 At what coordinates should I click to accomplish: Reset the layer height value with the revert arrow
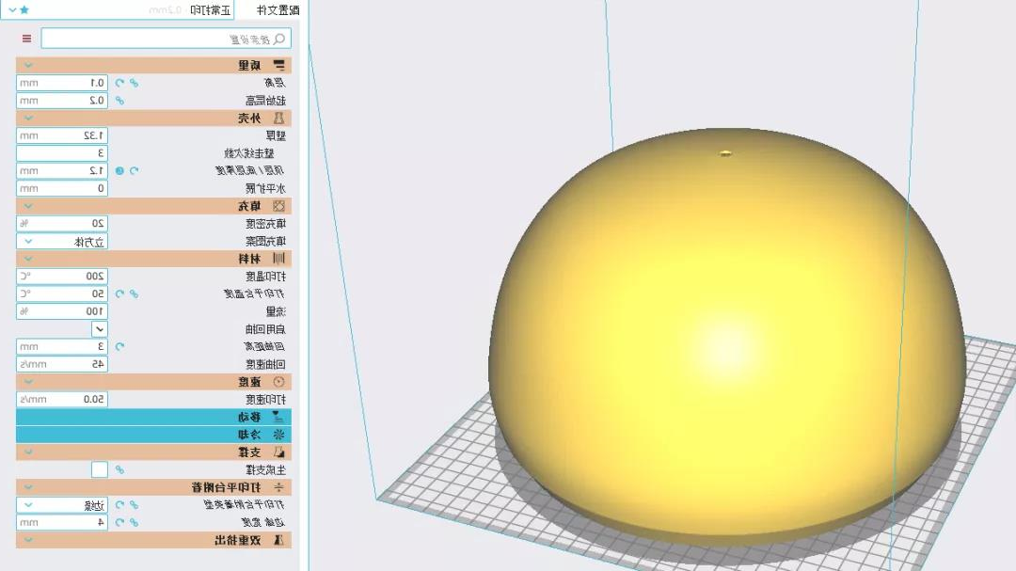119,83
